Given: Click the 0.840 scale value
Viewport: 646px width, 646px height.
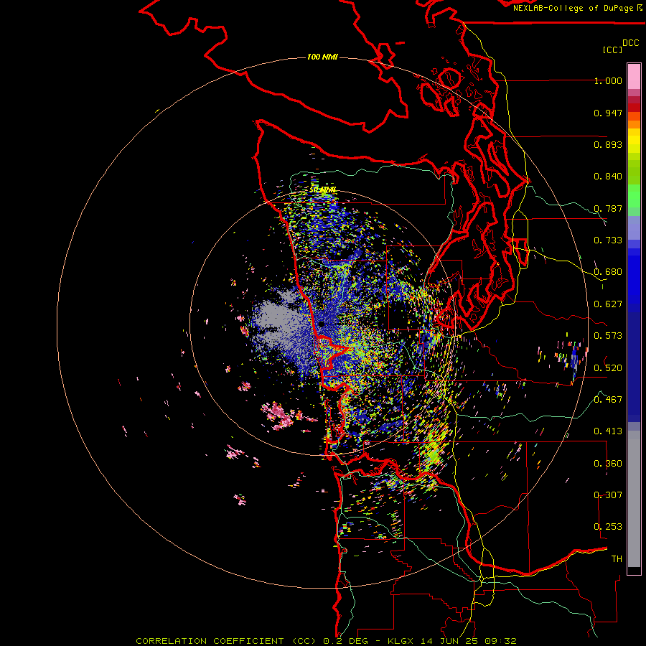Looking at the screenshot, I should [x=608, y=177].
